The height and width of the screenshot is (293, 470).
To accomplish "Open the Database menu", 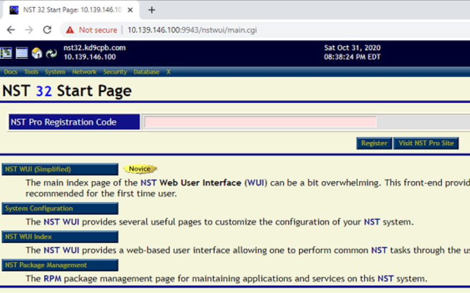I will [x=146, y=72].
